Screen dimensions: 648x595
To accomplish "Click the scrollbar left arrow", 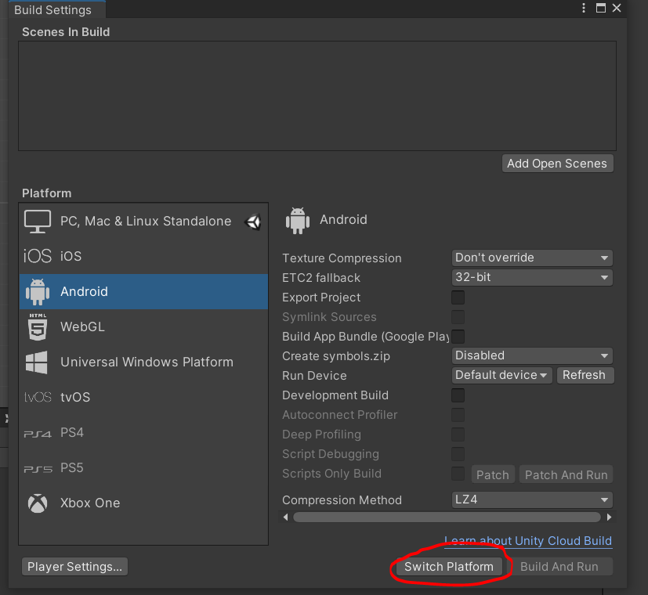I will click(286, 517).
